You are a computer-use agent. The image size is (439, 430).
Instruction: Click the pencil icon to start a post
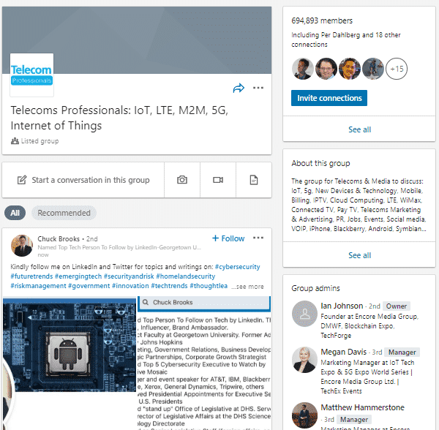tap(22, 180)
